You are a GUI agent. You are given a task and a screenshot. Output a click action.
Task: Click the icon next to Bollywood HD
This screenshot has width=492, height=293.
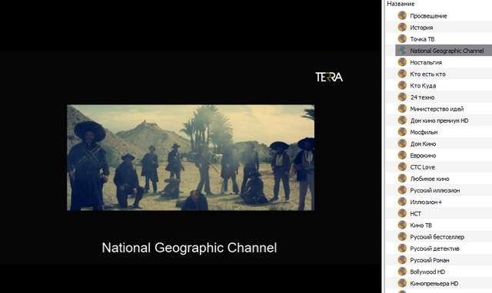coord(402,271)
